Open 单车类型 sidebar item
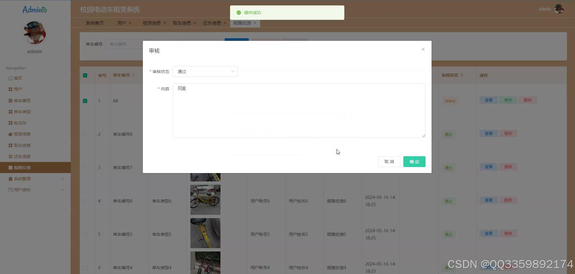 click(x=35, y=112)
